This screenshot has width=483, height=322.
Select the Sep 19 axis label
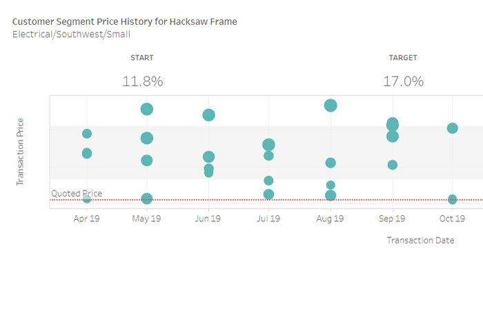coord(393,219)
